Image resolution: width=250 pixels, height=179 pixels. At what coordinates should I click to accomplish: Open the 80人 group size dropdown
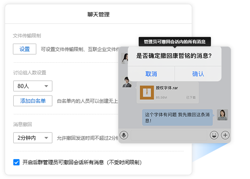32,86
